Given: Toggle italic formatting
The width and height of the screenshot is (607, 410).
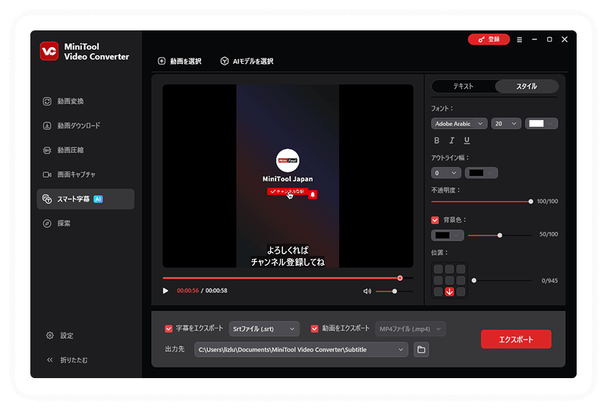Looking at the screenshot, I should pos(451,140).
